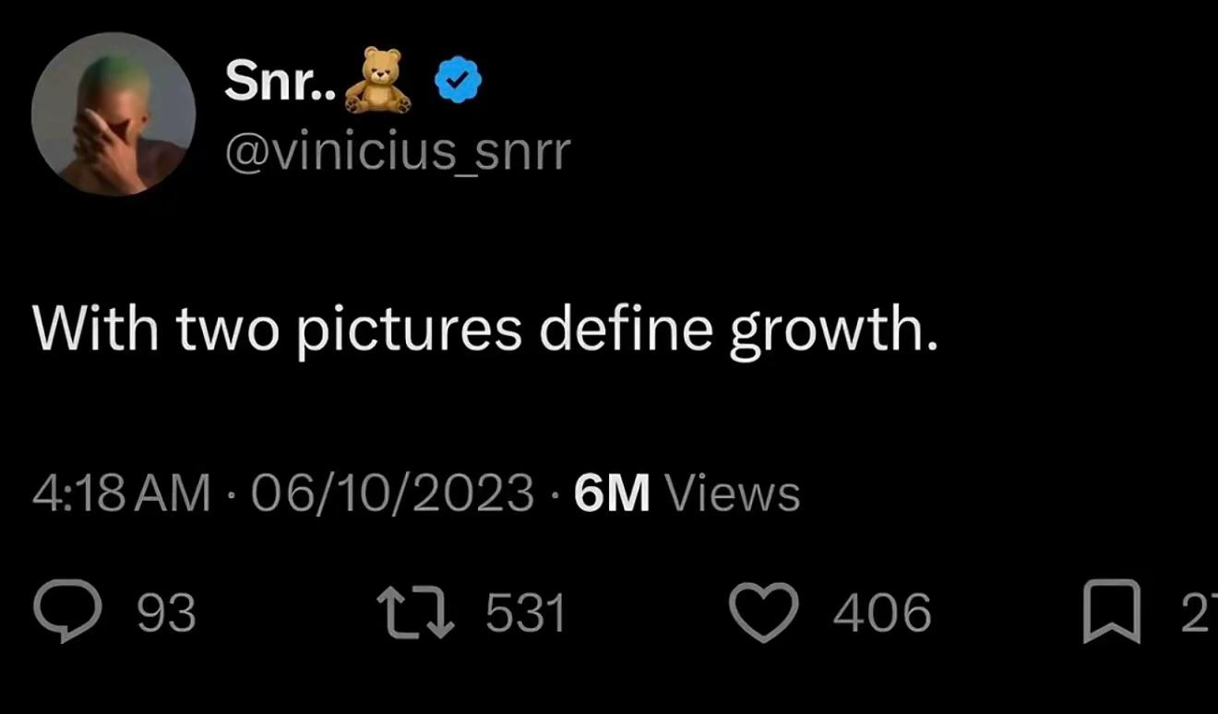1218x714 pixels.
Task: View the 531 retweets count
Action: pyautogui.click(x=525, y=613)
